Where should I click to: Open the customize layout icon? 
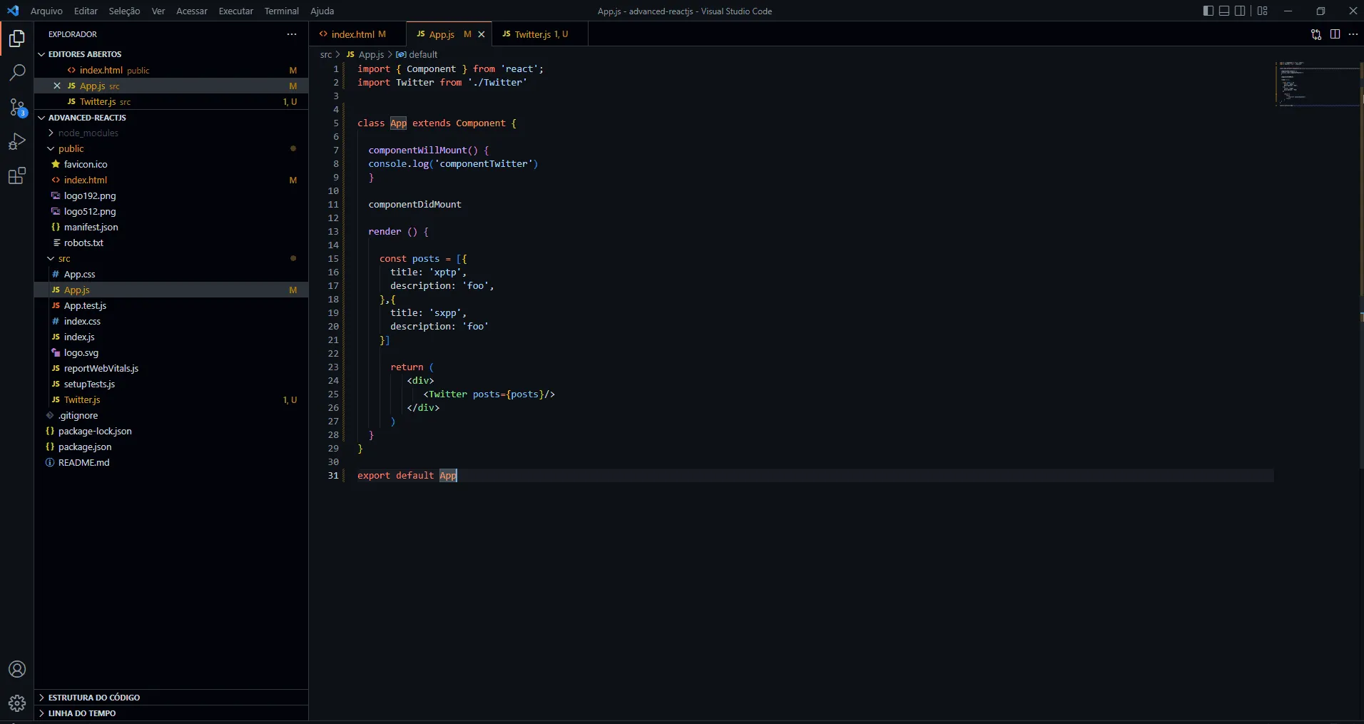point(1263,11)
